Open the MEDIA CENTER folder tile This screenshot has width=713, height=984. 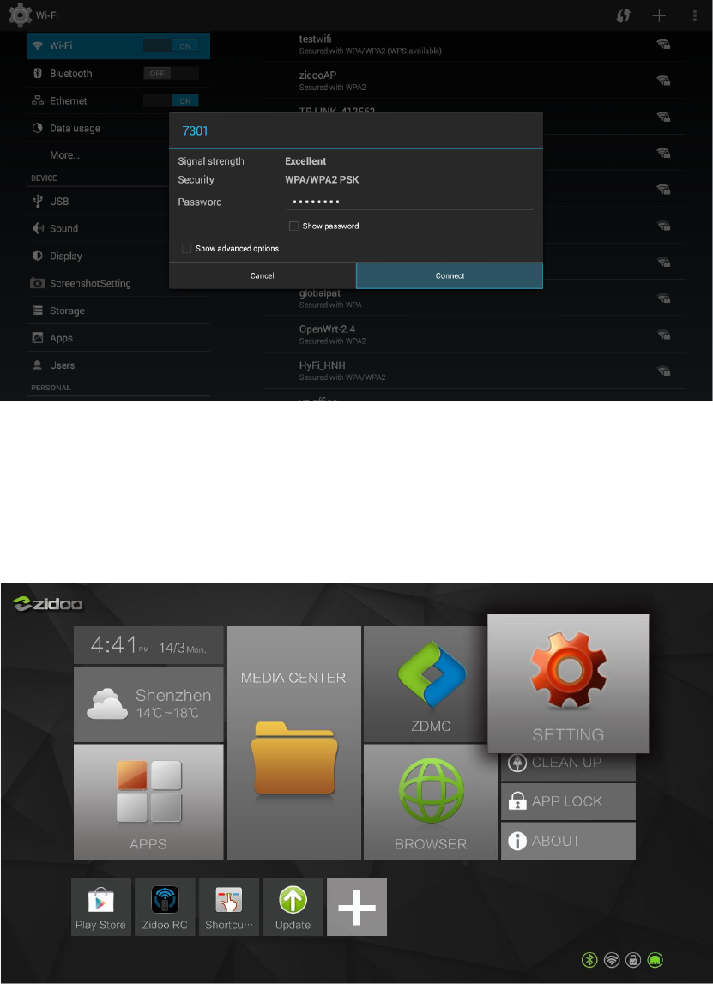click(293, 742)
